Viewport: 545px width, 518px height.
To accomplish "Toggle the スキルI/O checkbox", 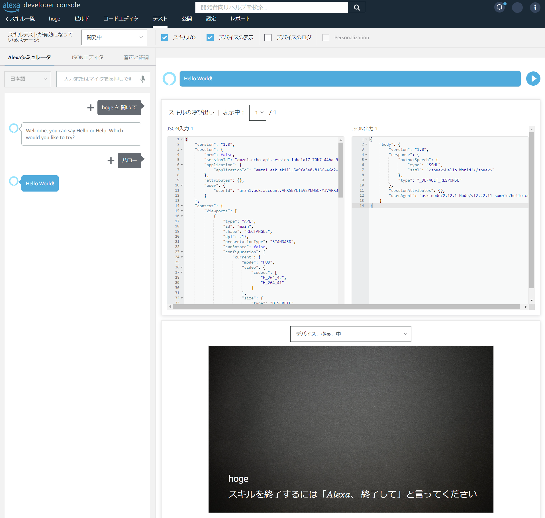I will click(165, 38).
